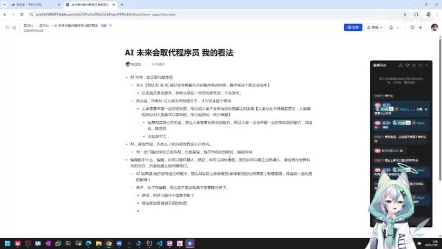Open the Windows Start menu
The image size is (442, 249).
click(8, 243)
